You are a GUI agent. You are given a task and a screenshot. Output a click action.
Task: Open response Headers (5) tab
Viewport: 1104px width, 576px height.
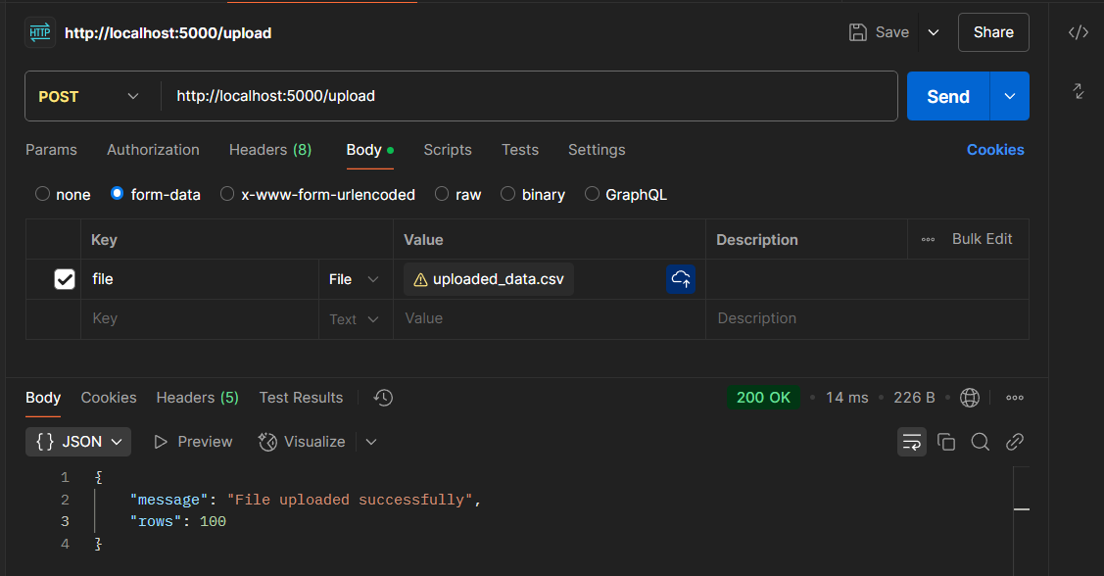(197, 398)
